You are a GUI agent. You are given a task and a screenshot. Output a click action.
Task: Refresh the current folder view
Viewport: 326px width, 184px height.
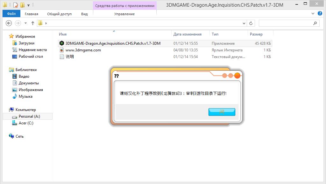coord(251,23)
